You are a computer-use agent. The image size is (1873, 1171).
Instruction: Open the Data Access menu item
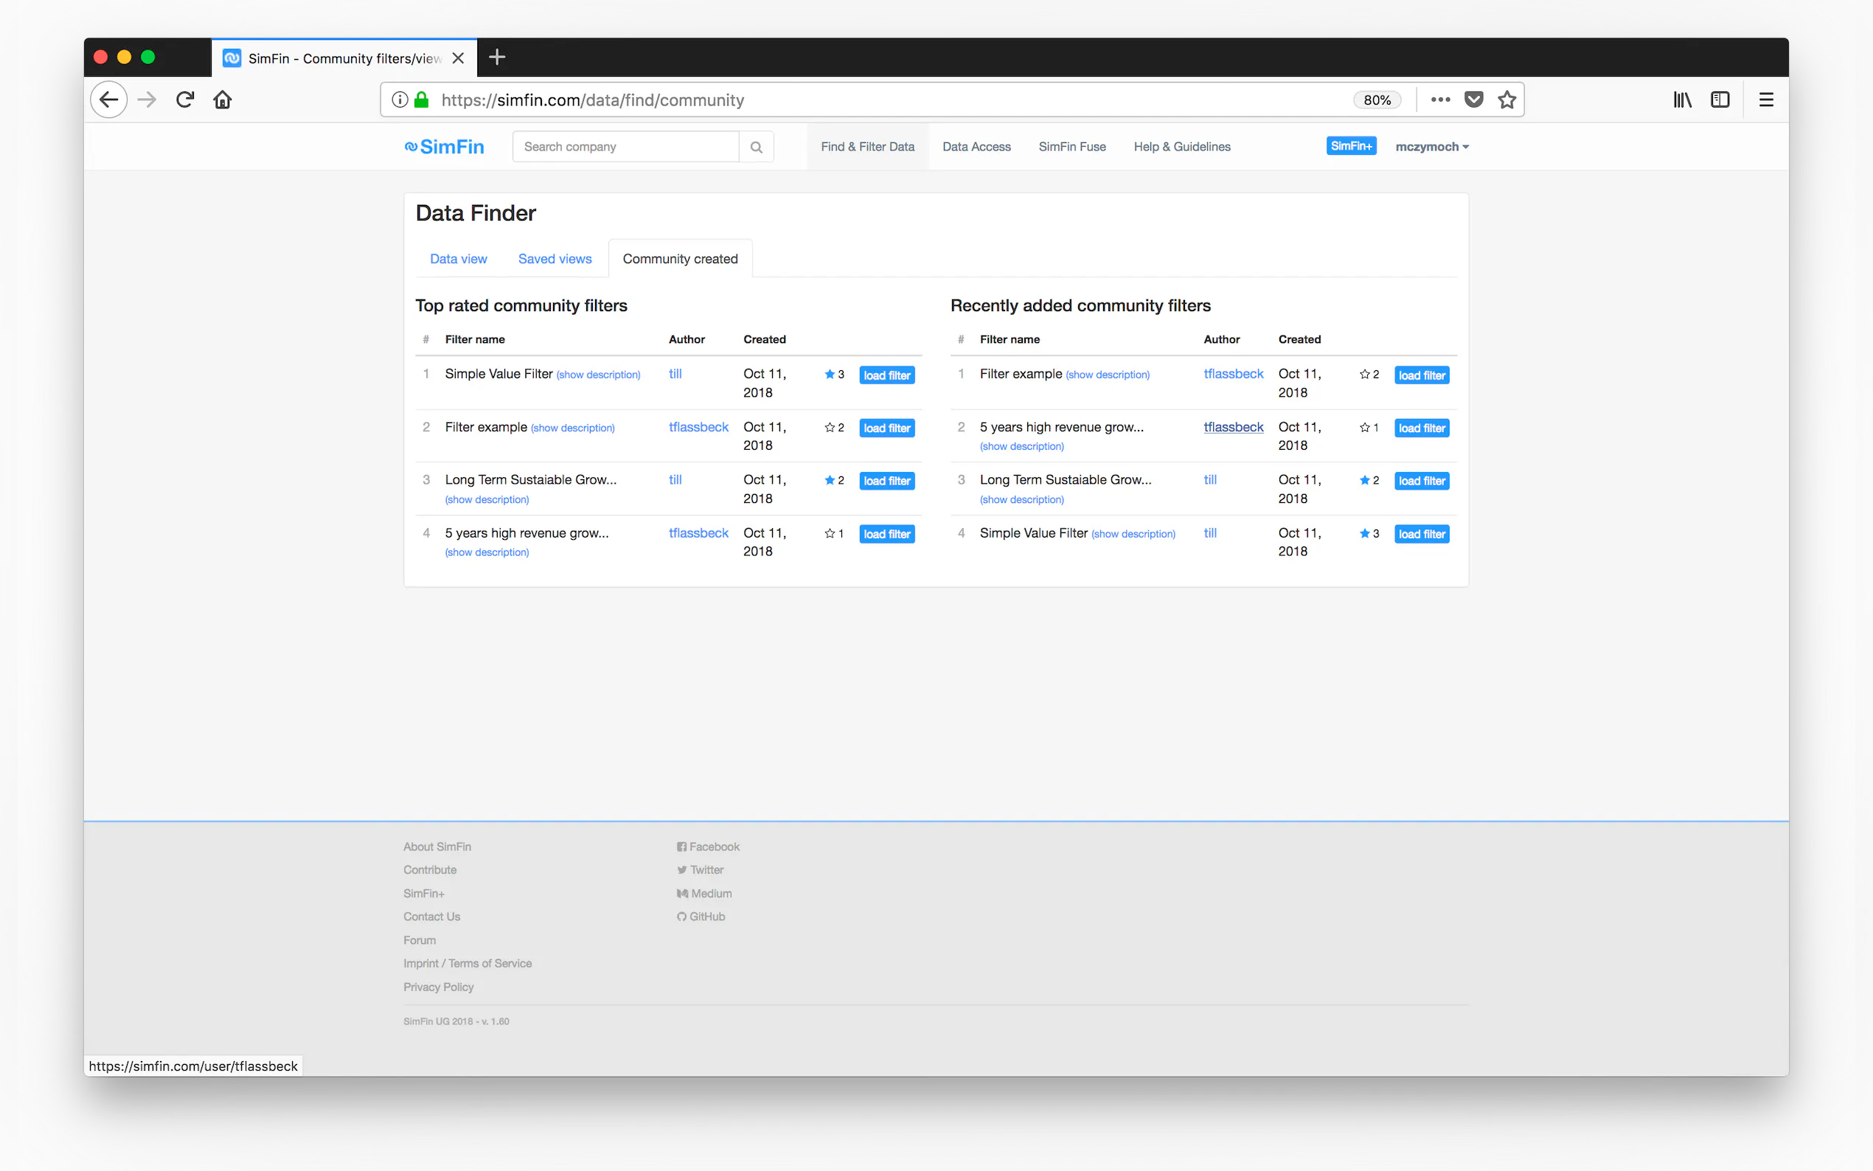pos(976,147)
